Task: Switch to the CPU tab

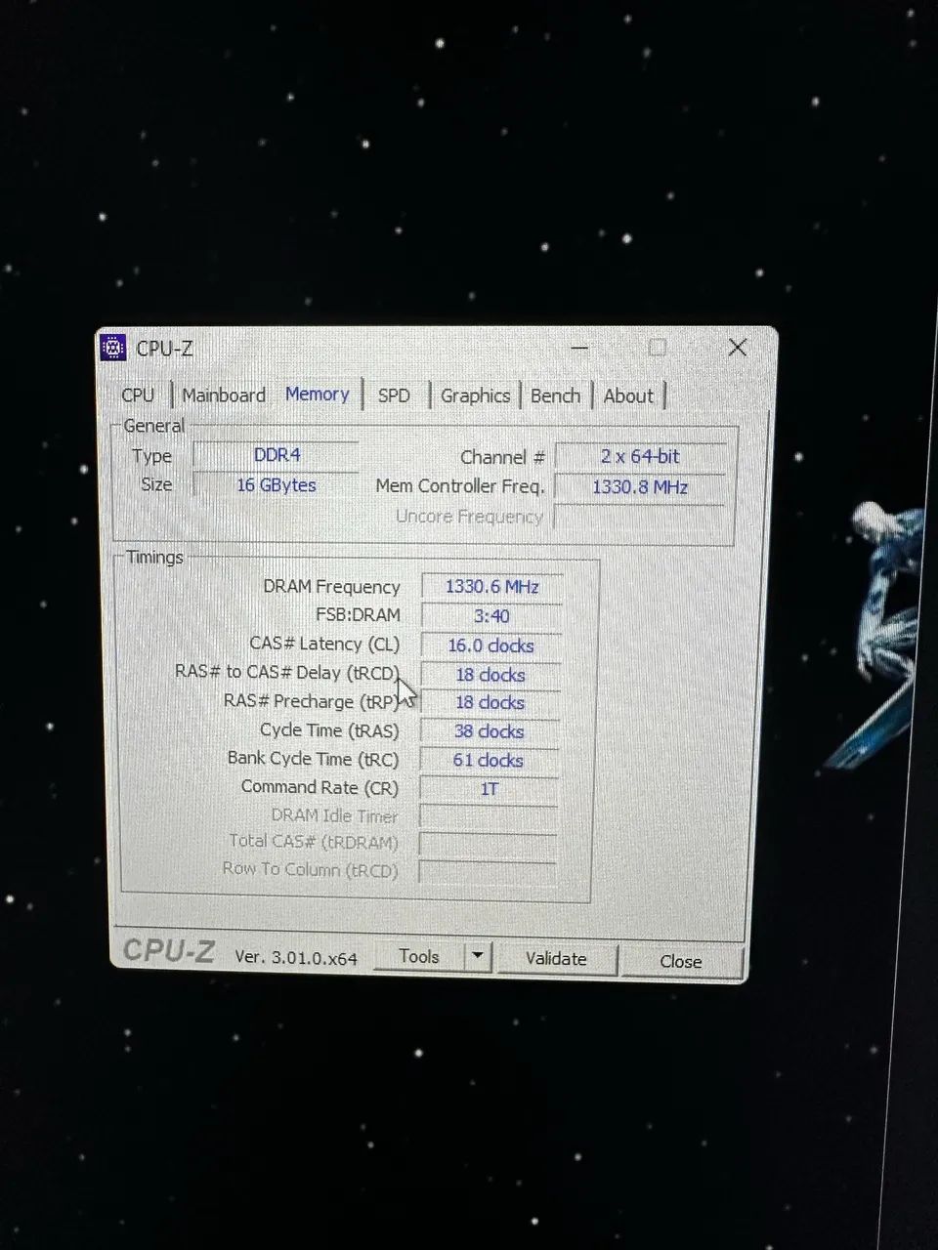Action: tap(138, 395)
